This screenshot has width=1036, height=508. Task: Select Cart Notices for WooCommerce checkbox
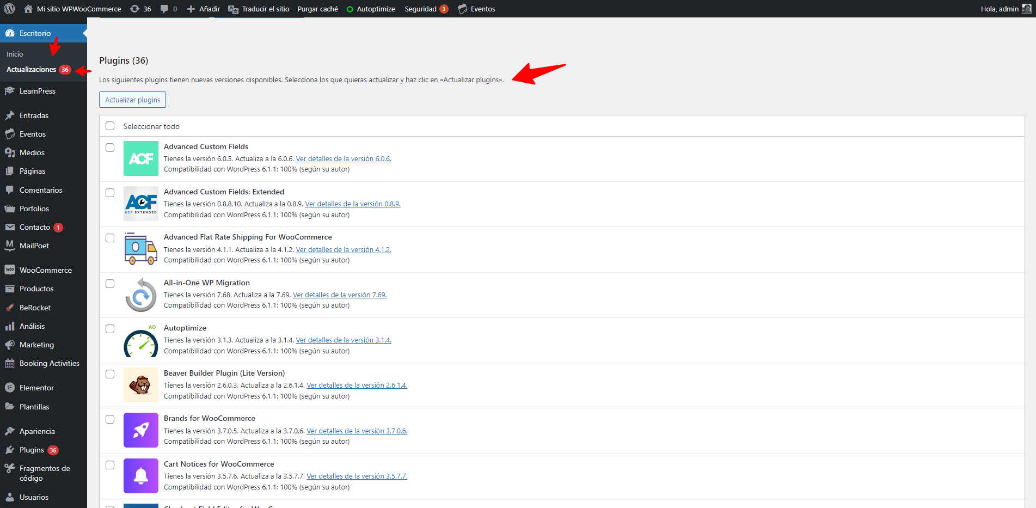[110, 465]
